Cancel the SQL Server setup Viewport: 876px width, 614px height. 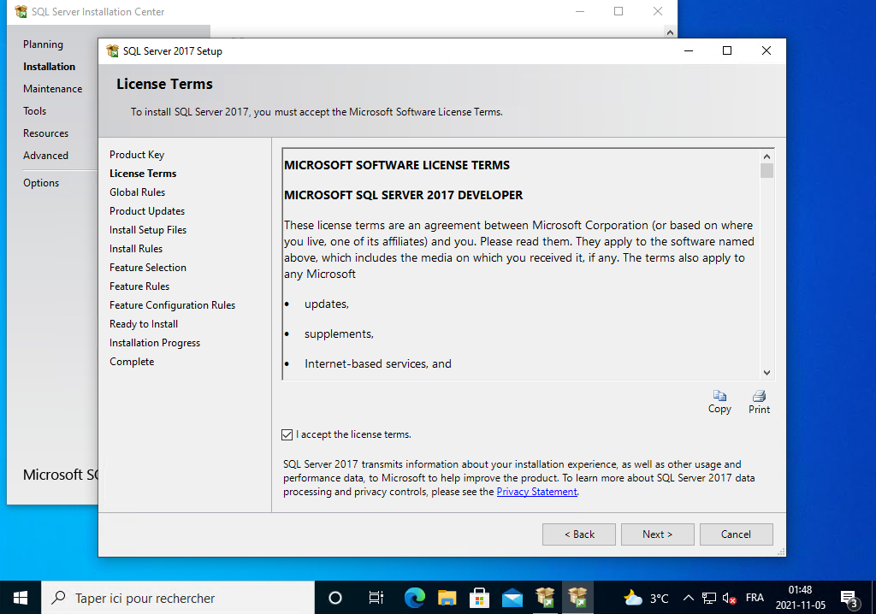736,534
